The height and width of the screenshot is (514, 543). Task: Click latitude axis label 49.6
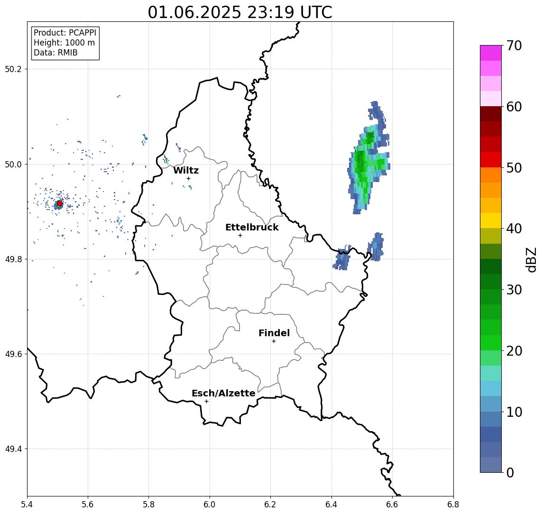pos(13,354)
